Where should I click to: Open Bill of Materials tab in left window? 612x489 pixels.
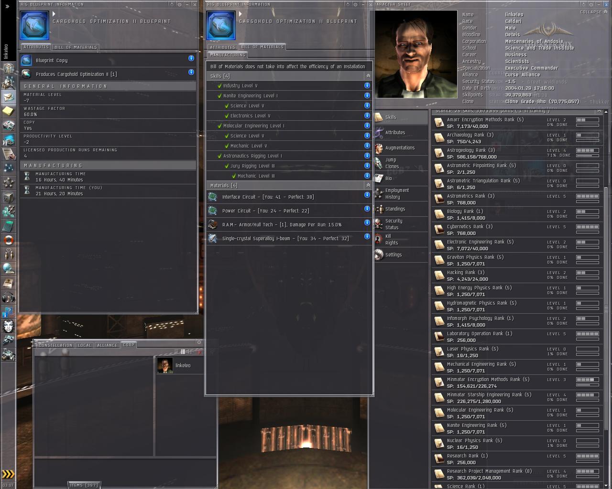[x=76, y=47]
